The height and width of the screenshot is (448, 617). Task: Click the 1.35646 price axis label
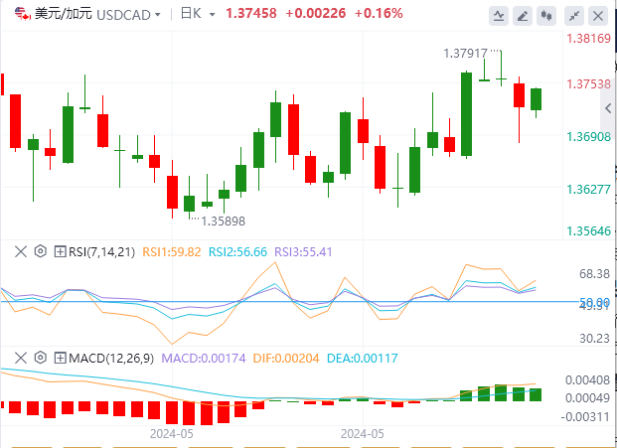[x=588, y=230]
